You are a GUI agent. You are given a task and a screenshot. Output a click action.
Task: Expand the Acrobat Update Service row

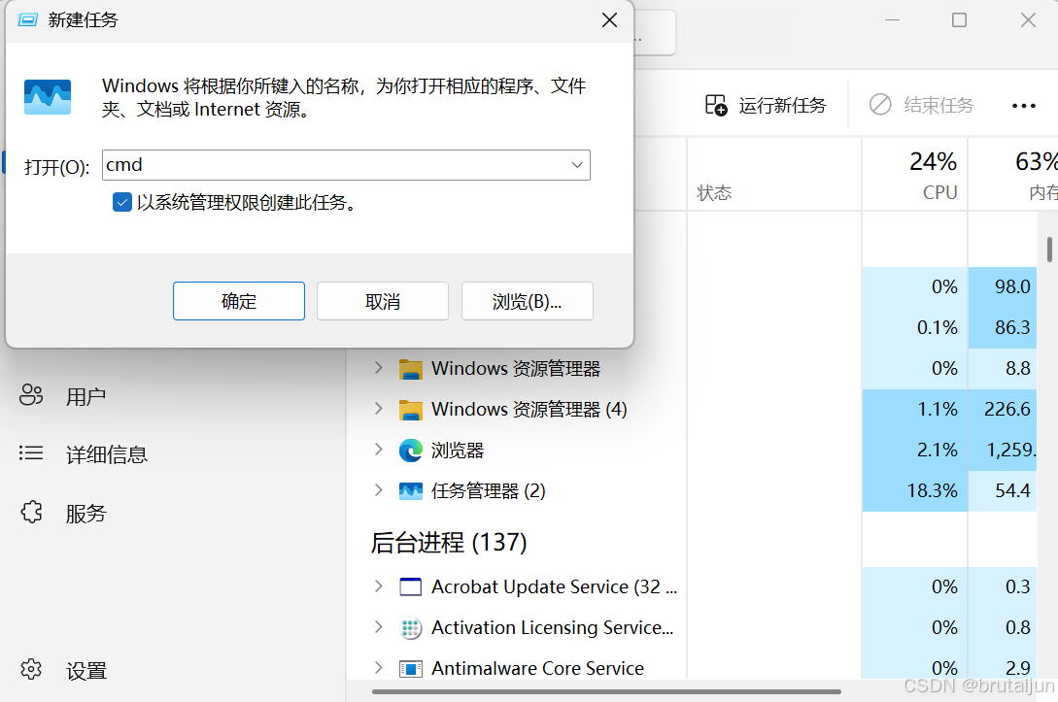coord(379,586)
